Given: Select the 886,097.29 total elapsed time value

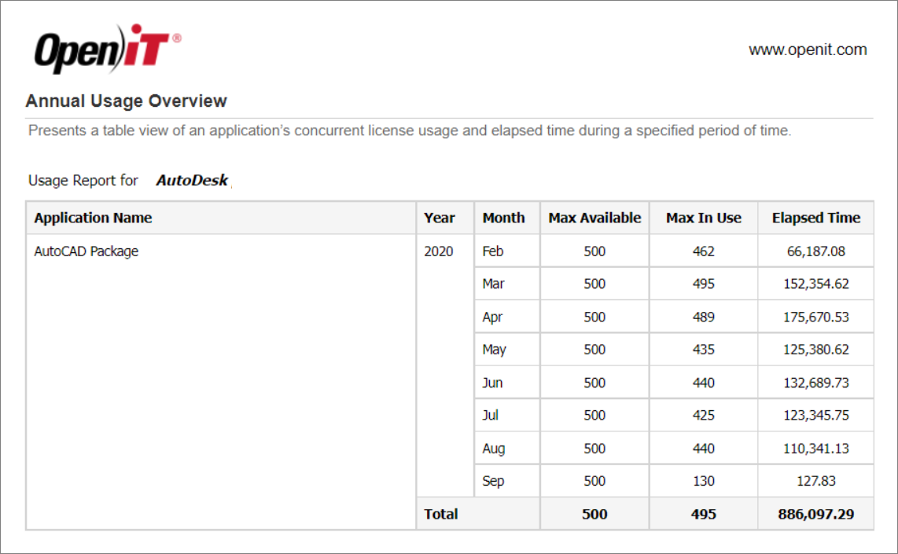Looking at the screenshot, I should 816,513.
